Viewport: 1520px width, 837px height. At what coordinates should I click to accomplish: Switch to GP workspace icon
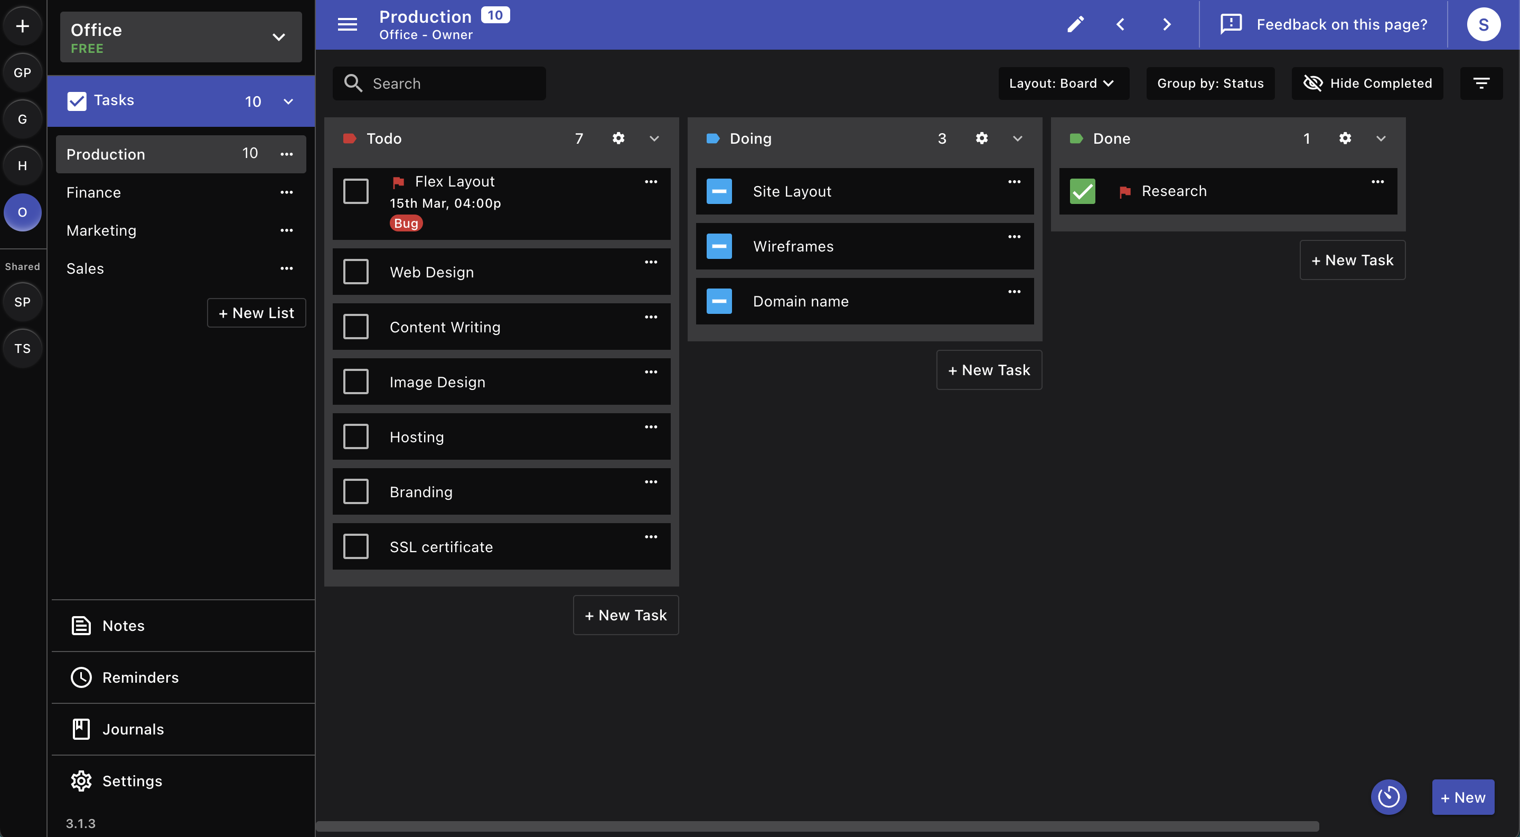(x=22, y=72)
